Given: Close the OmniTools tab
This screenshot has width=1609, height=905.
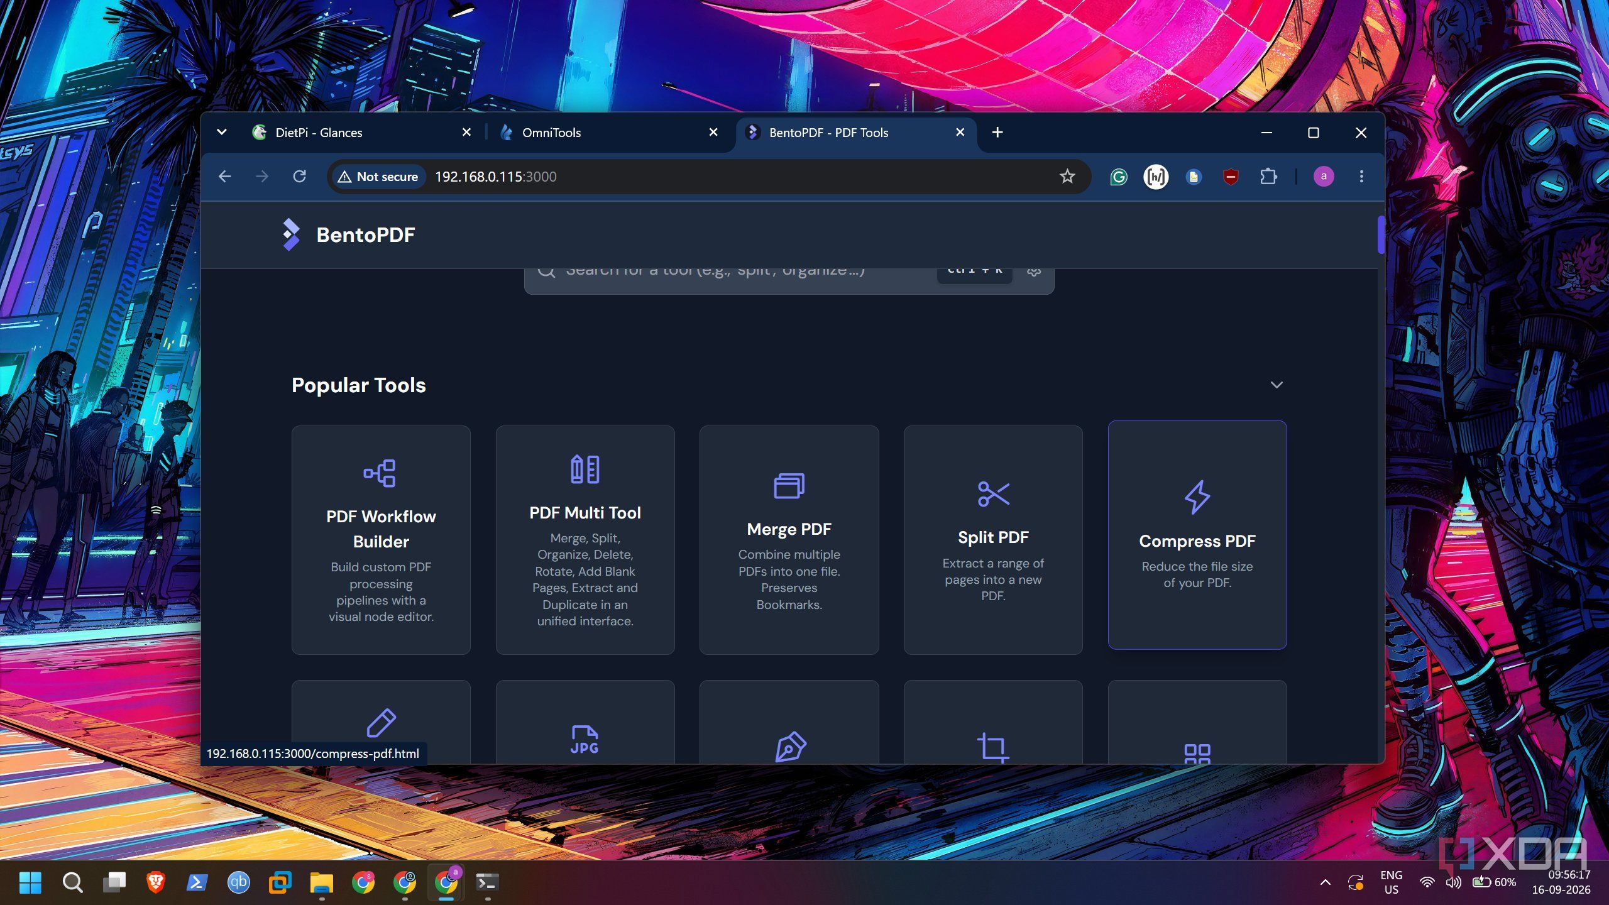Looking at the screenshot, I should [713, 132].
